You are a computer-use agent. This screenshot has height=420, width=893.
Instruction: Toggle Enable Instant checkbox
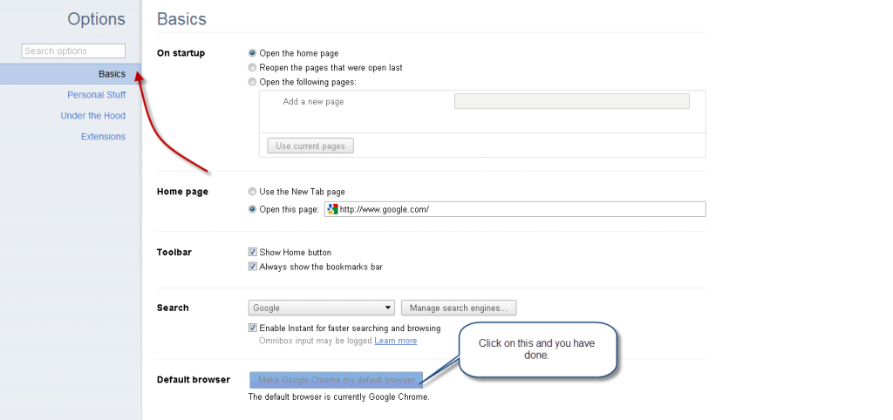[x=253, y=328]
